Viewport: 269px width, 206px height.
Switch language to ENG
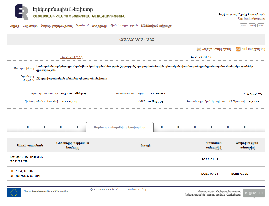tap(252, 25)
